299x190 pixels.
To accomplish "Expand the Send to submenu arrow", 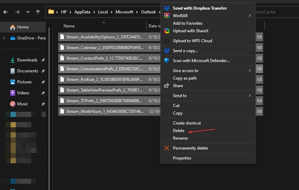I will [250, 96].
